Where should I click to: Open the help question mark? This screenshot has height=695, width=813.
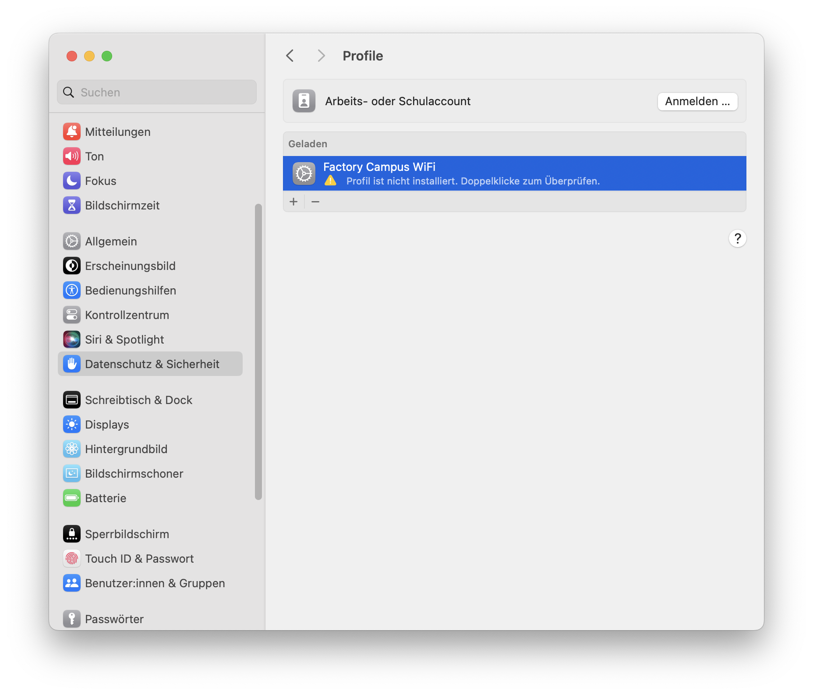737,238
